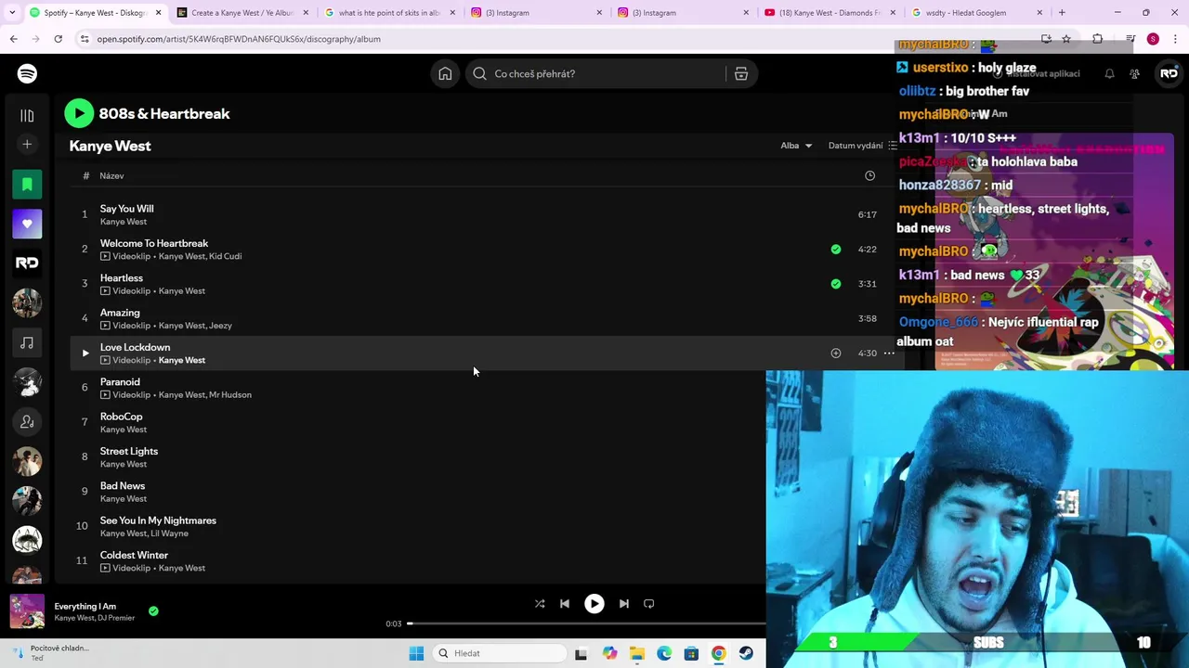1189x668 pixels.
Task: Open Liked Songs heart playlist
Action: point(27,224)
